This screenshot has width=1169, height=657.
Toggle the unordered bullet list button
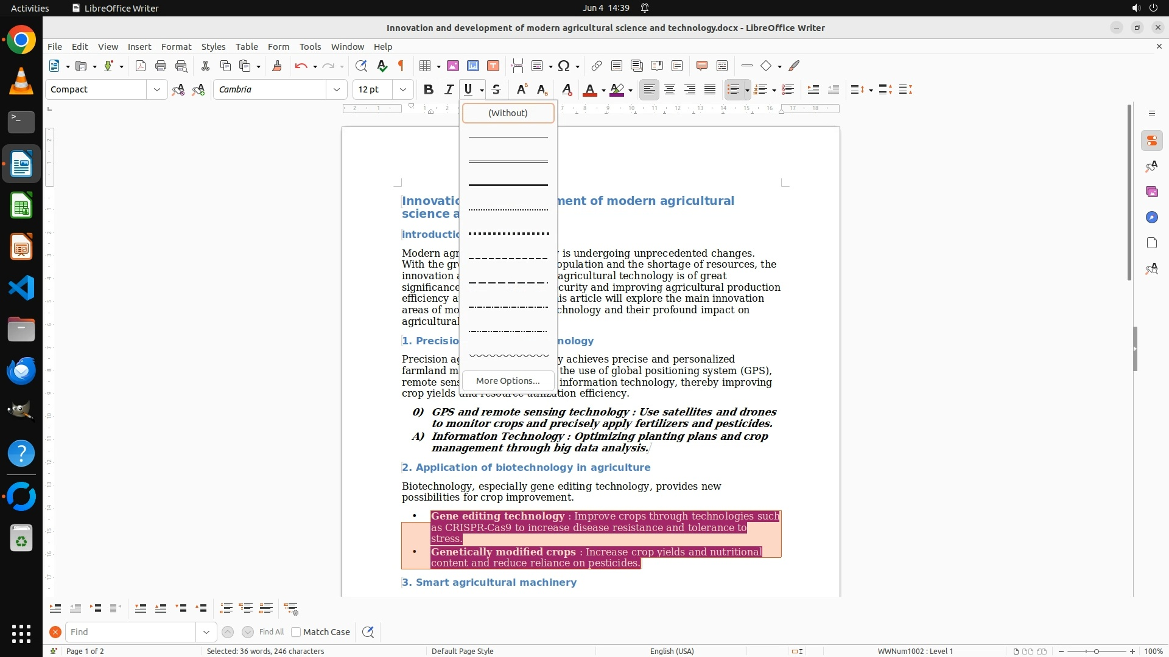(733, 89)
